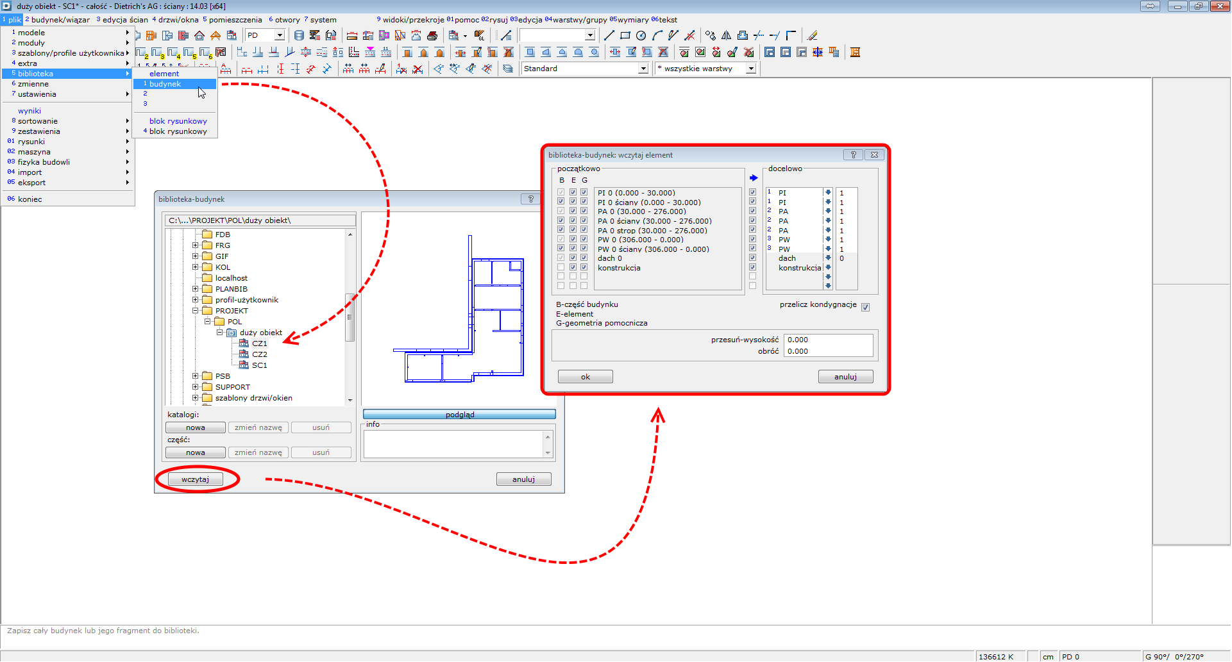Click the printer icon in toolbar
This screenshot has height=662, width=1232.
432,36
